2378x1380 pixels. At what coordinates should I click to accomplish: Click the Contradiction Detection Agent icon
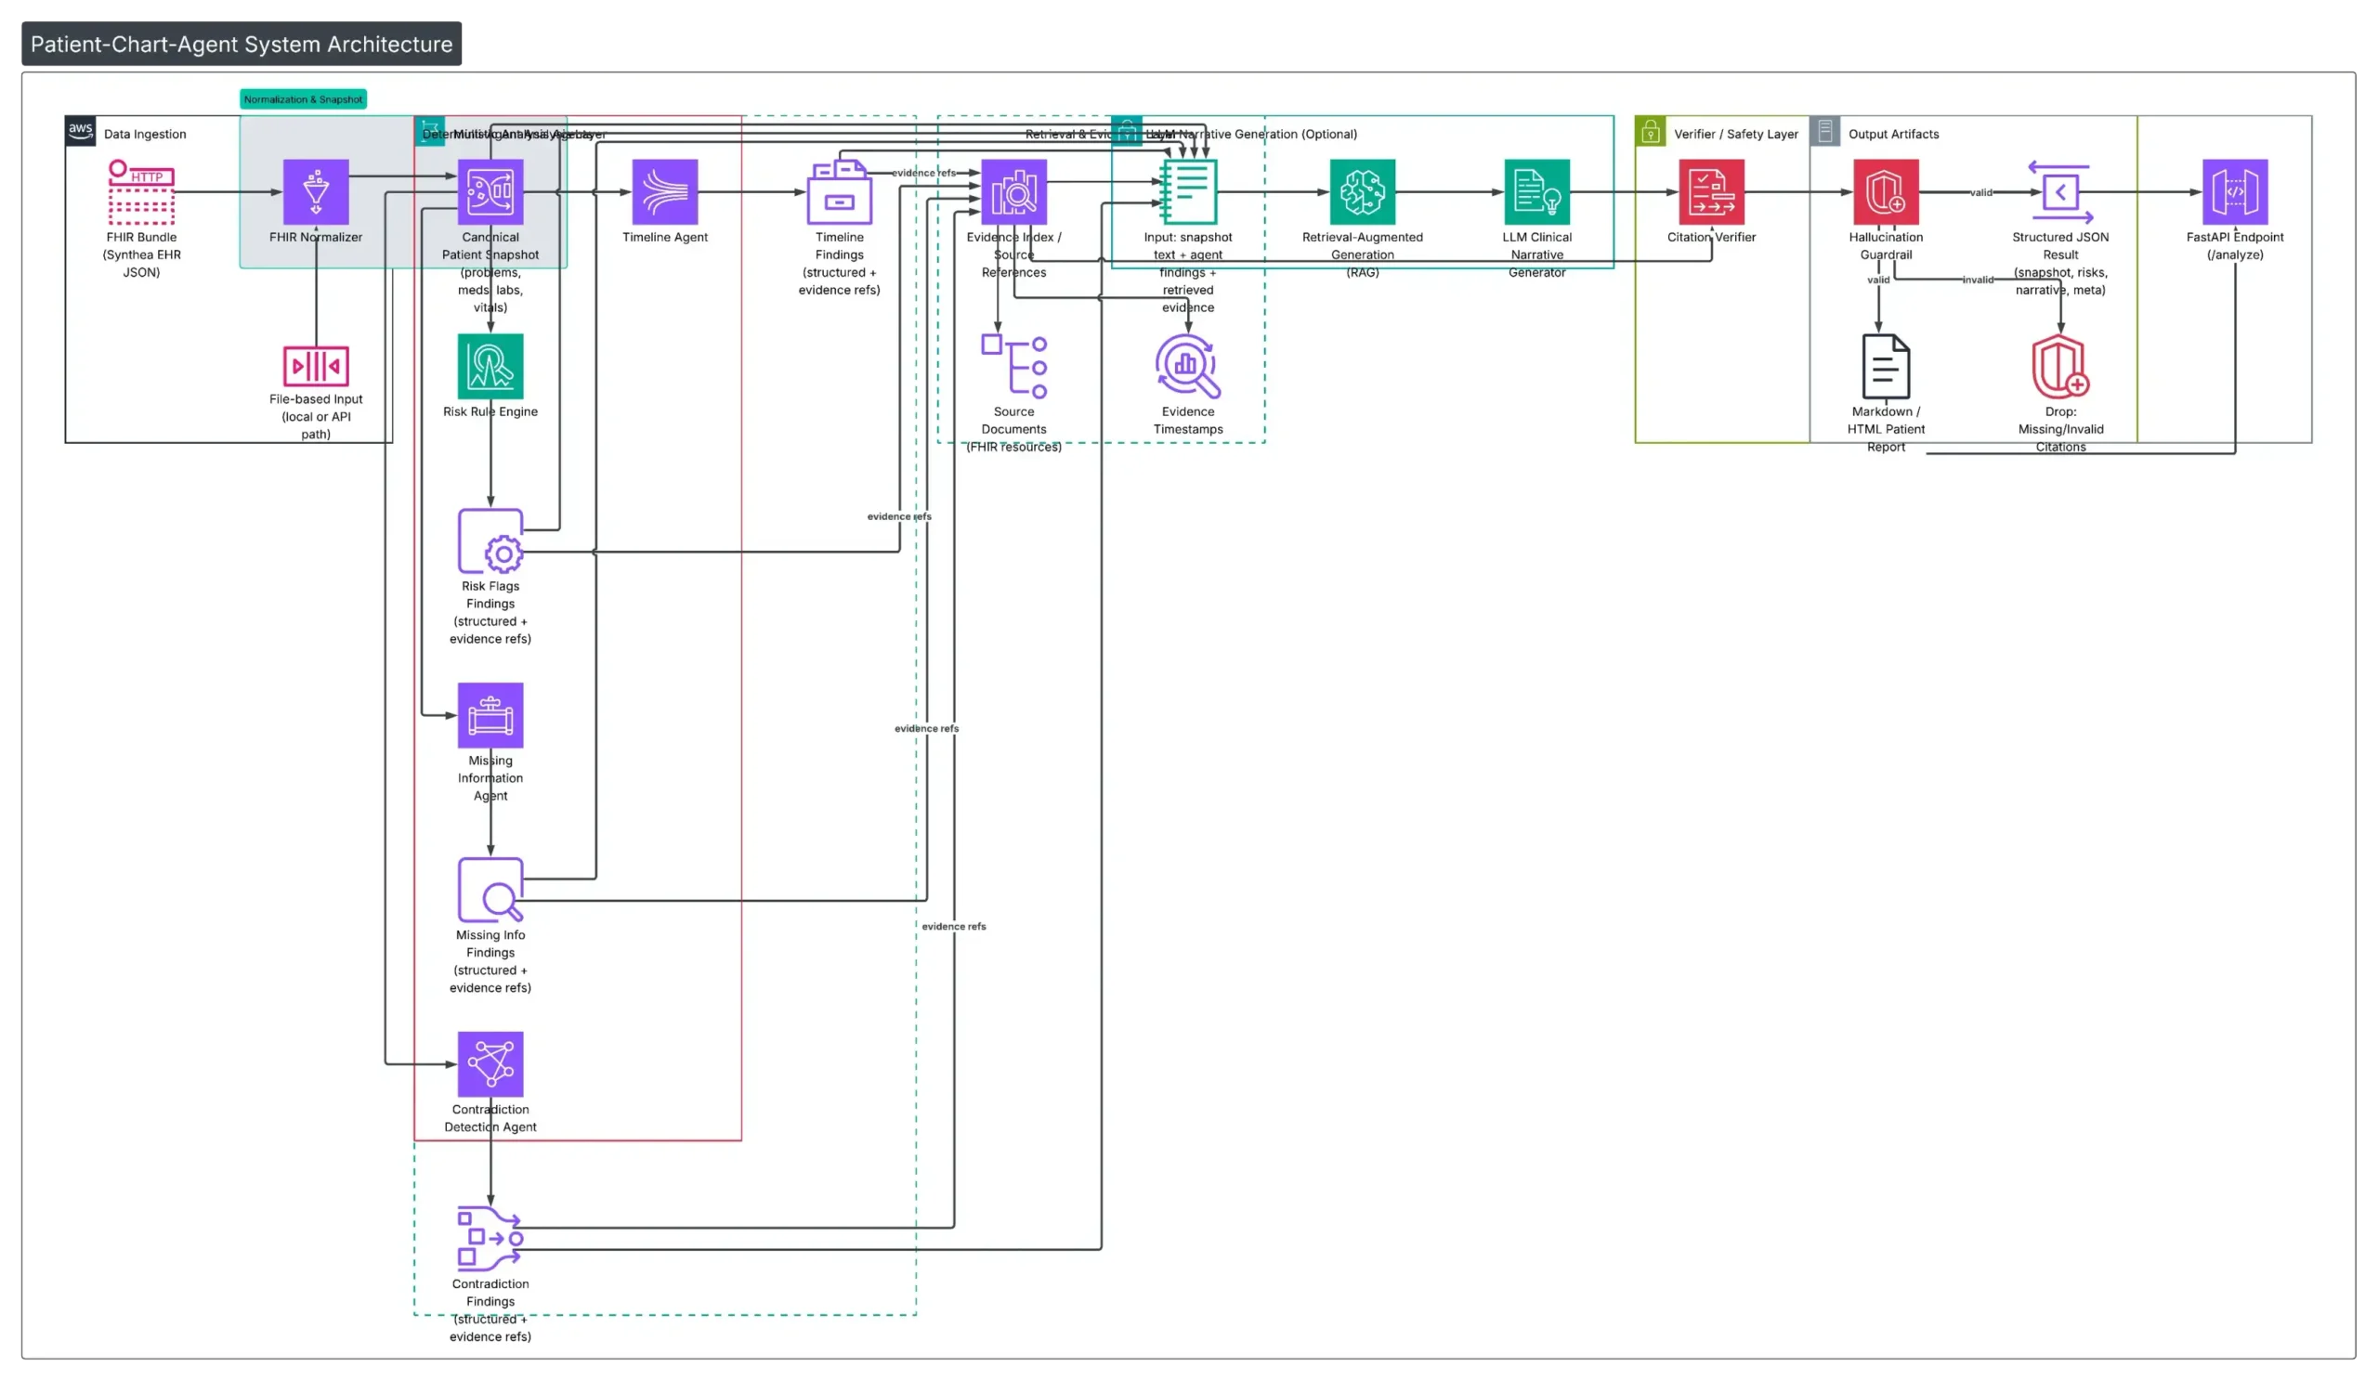pos(490,1063)
